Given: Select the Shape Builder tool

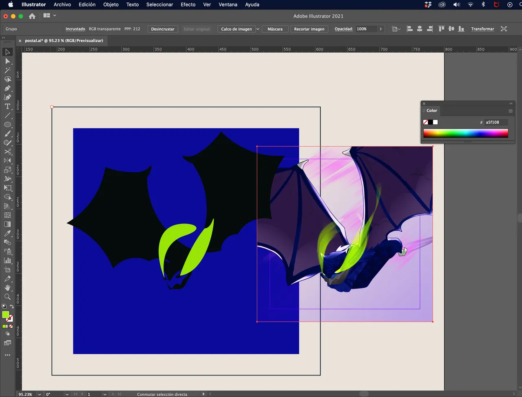Looking at the screenshot, I should [7, 197].
